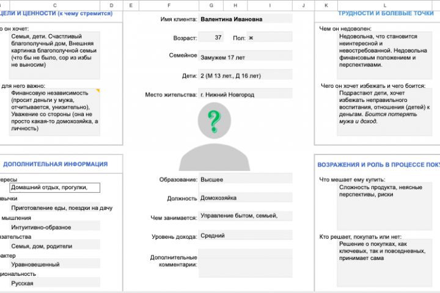
Task: Select column C header
Action: pos(55,5)
